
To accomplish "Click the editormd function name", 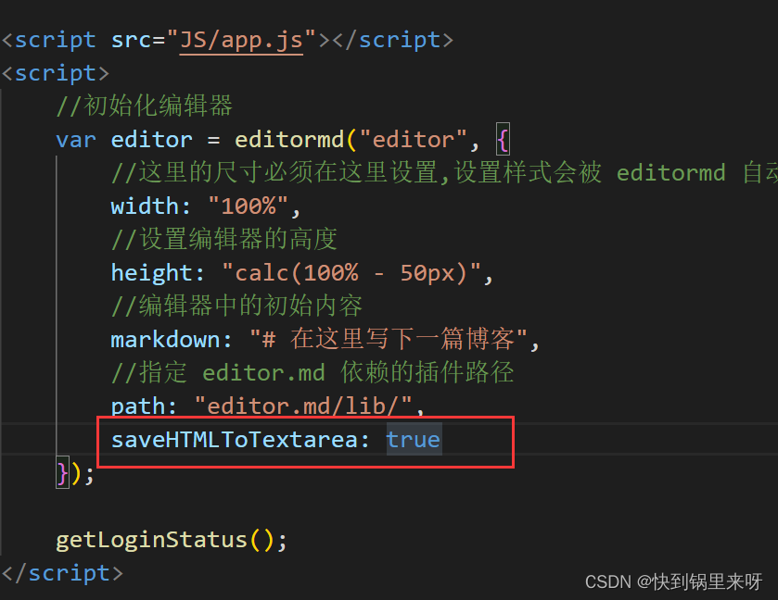I will 288,140.
